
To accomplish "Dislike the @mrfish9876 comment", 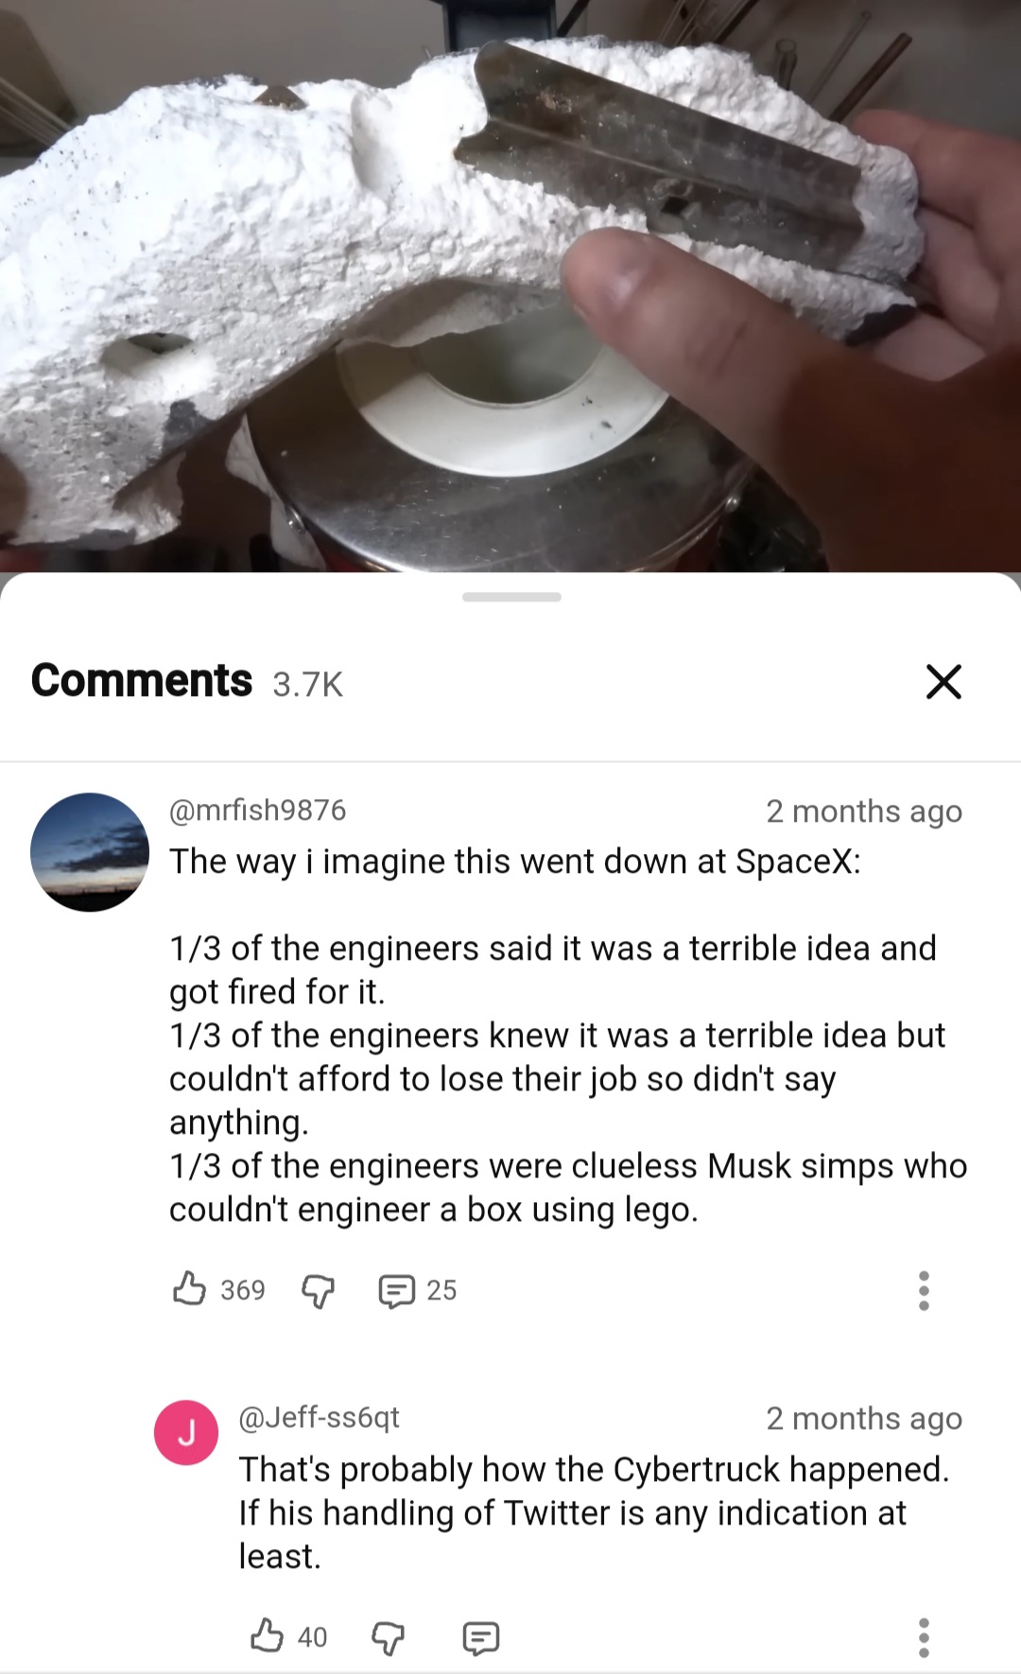I will 318,1290.
